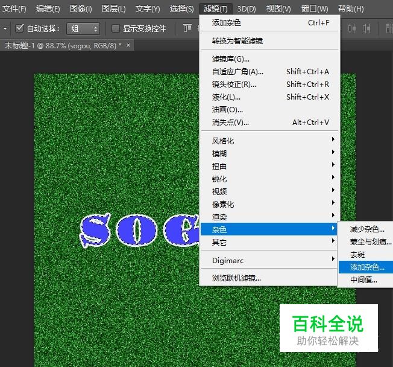
Task: Expand the 视频 submenu
Action: [269, 191]
